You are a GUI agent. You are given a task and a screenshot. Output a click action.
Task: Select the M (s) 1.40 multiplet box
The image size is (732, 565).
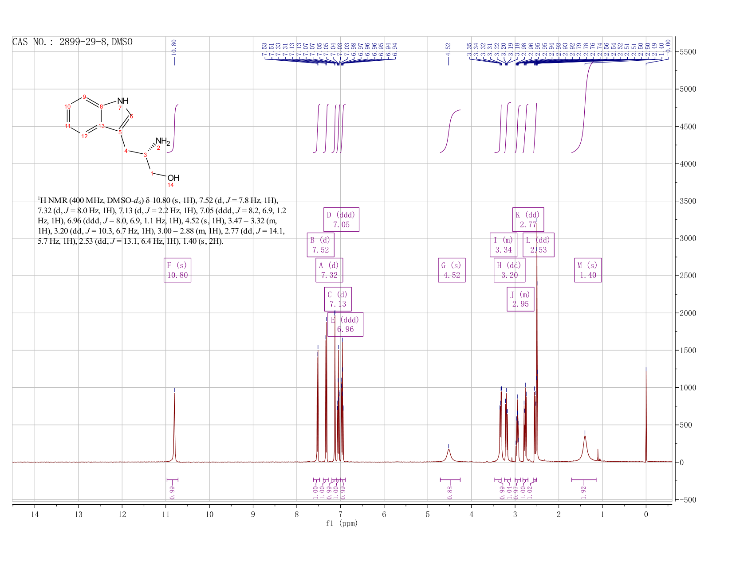[x=588, y=270]
